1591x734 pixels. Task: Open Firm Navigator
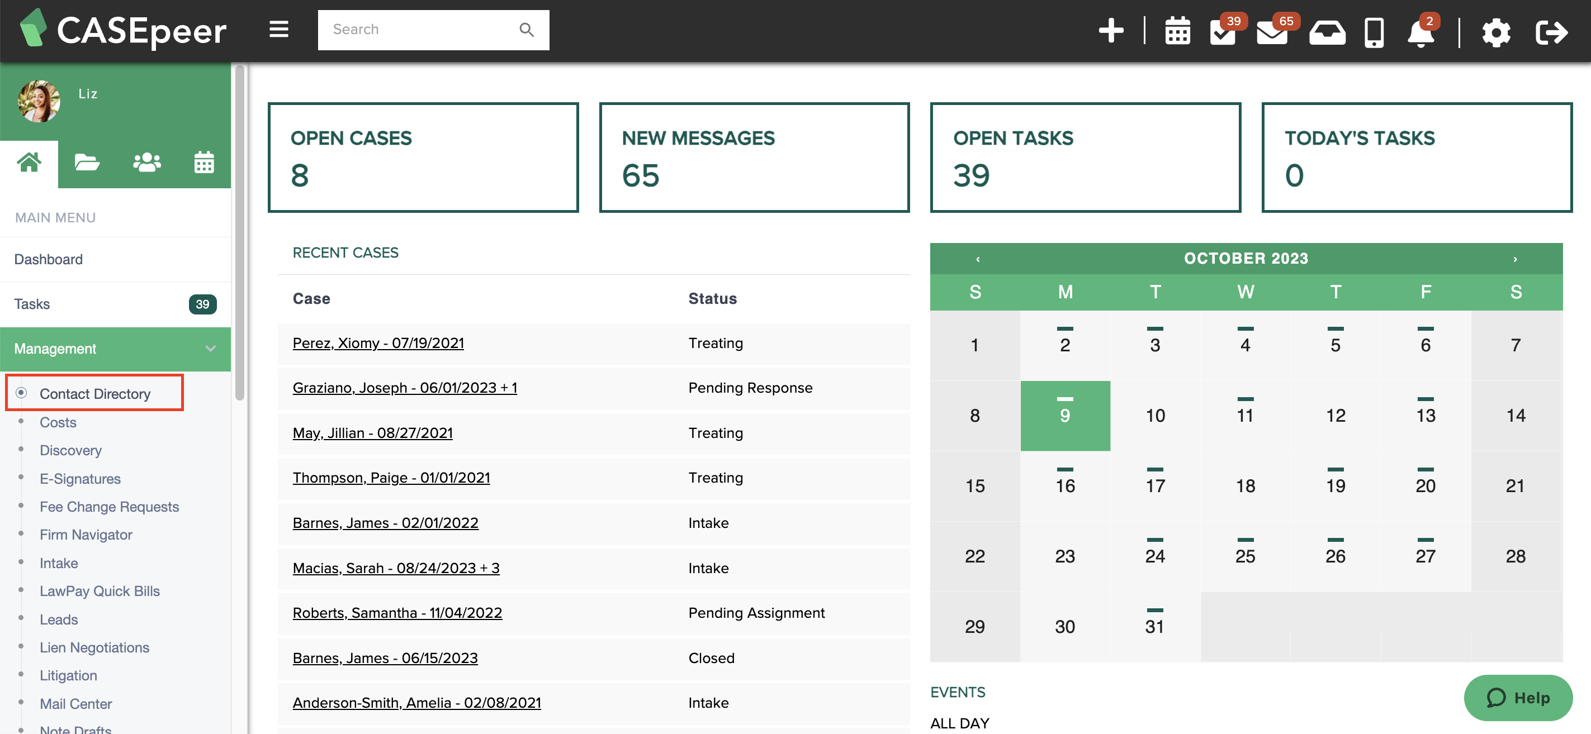[86, 534]
